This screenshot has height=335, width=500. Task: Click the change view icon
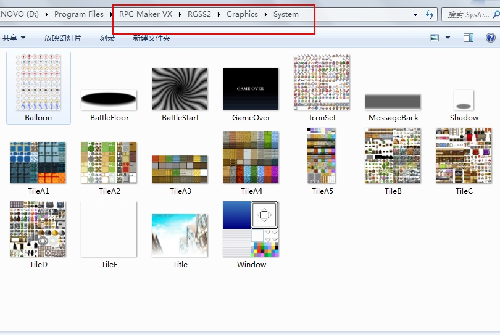point(435,38)
